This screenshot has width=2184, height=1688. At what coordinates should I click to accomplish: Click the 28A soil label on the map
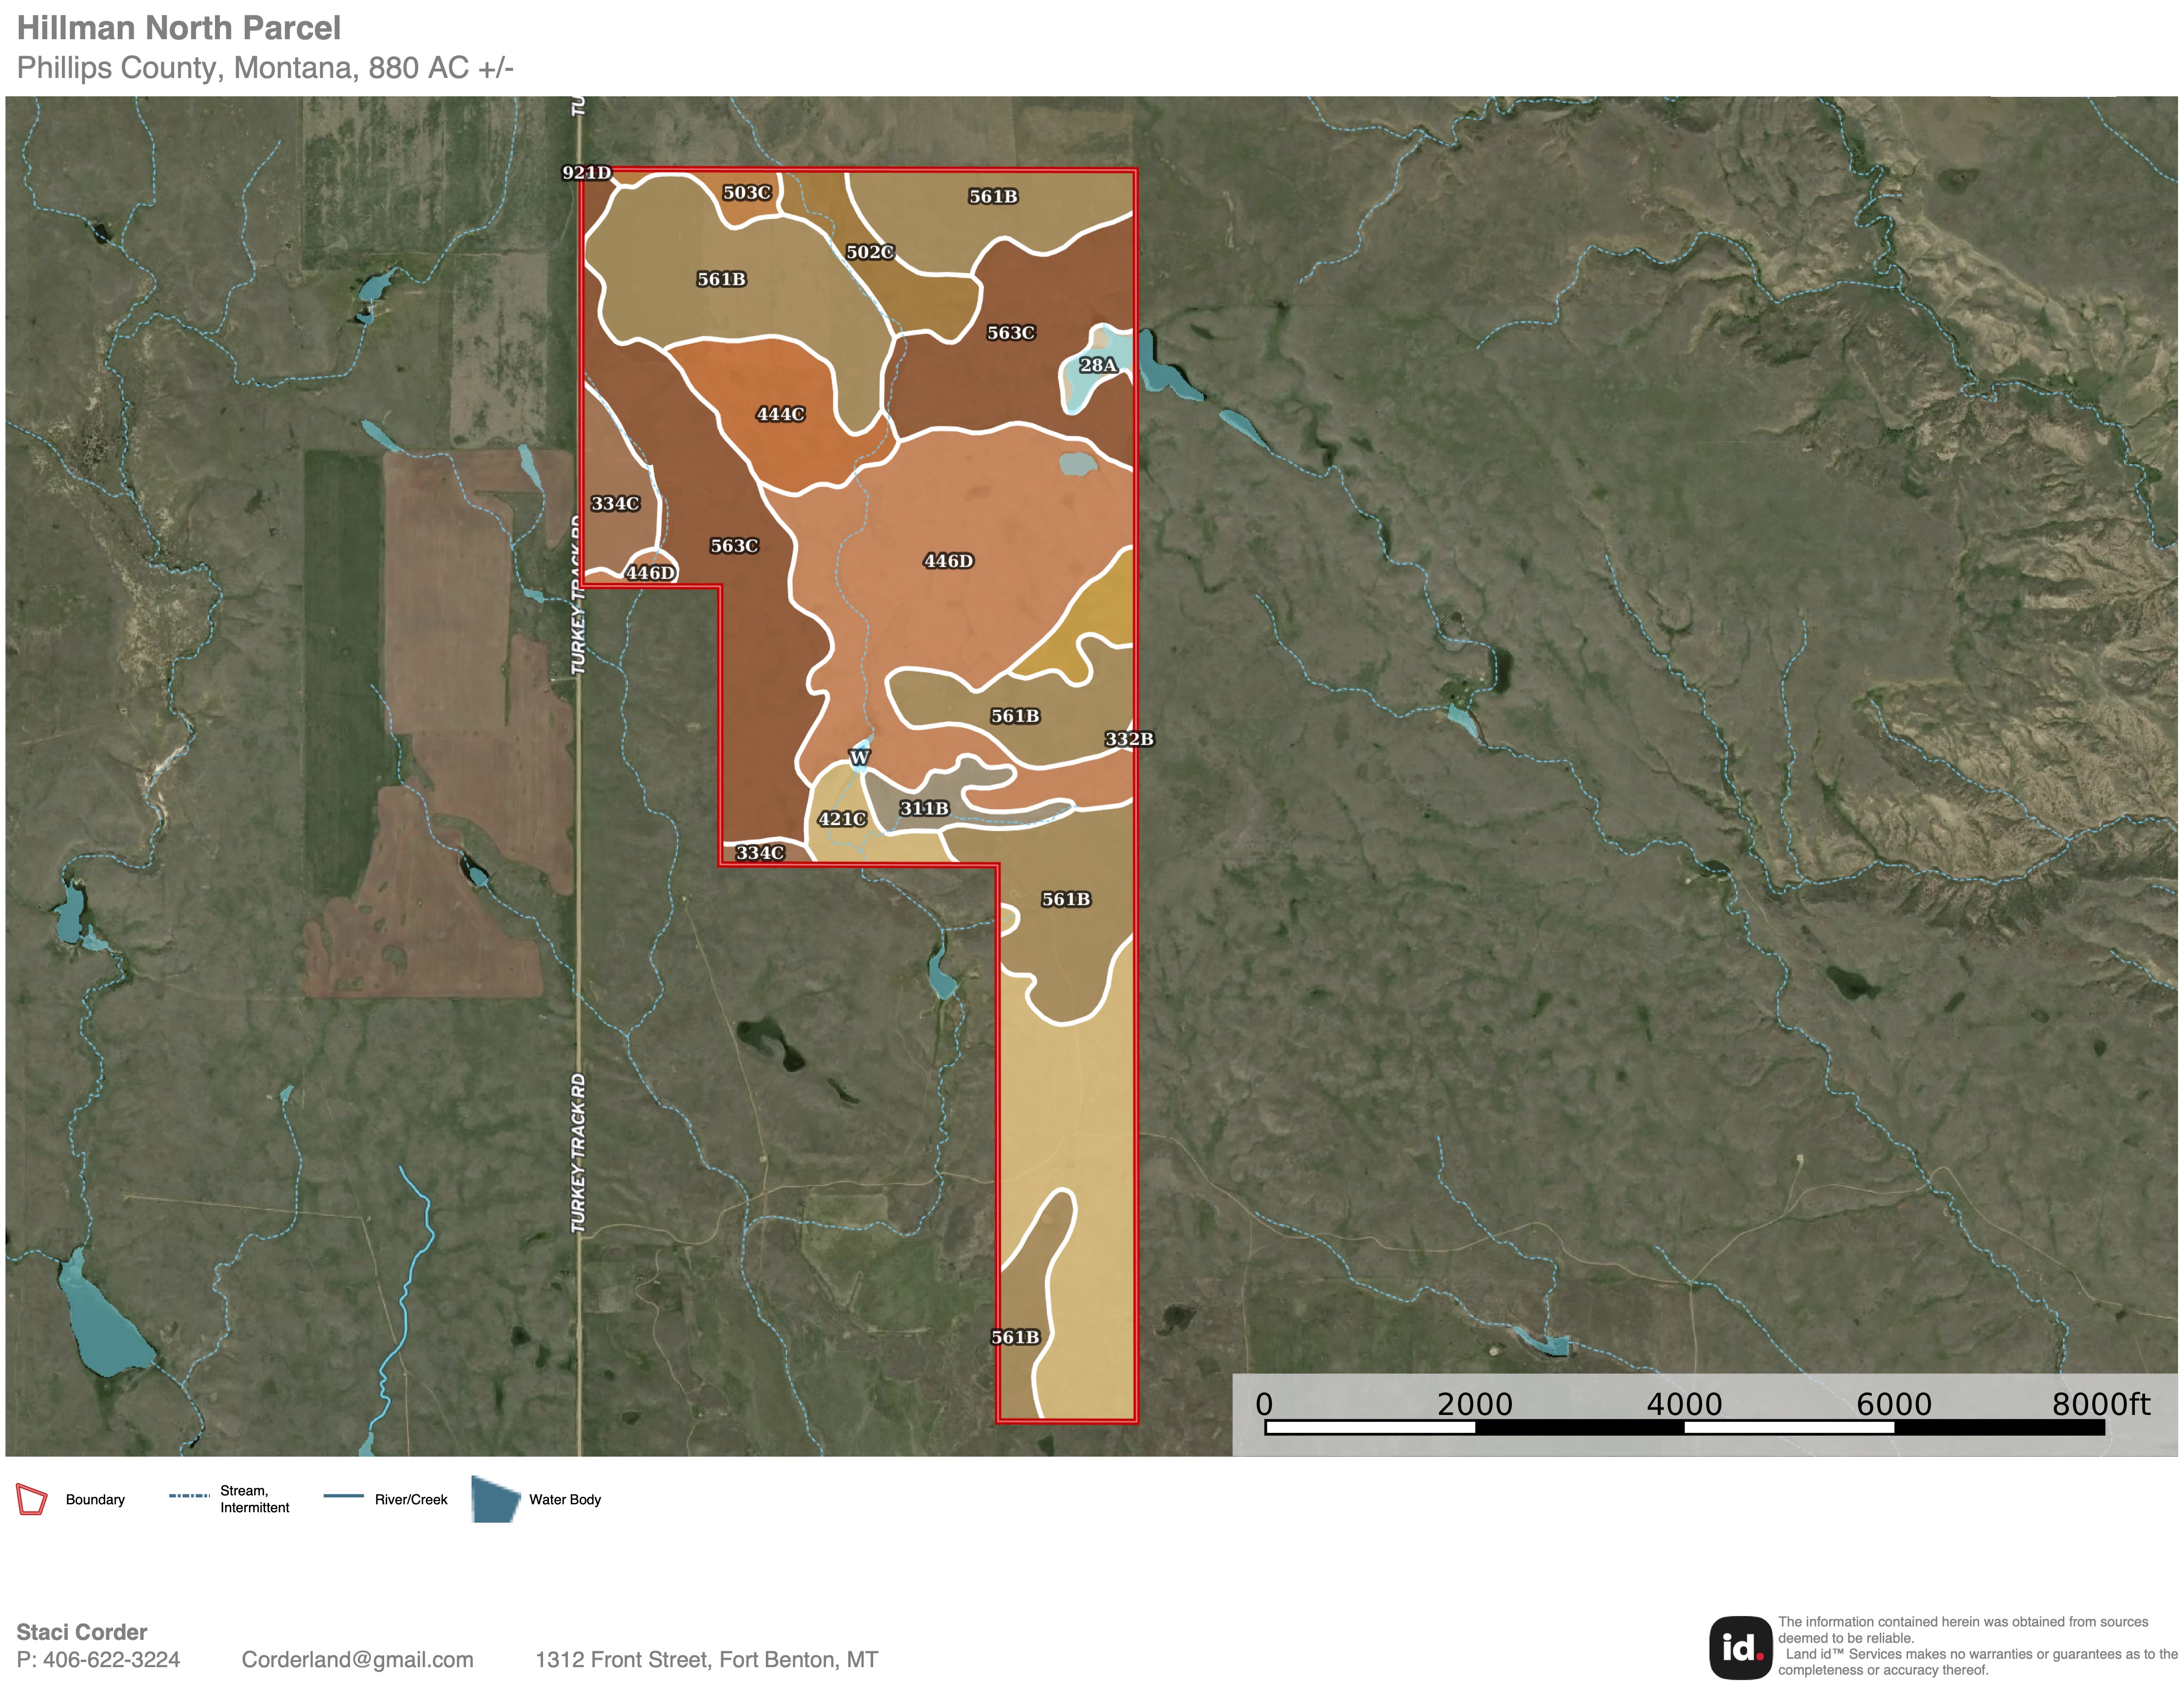point(1097,365)
